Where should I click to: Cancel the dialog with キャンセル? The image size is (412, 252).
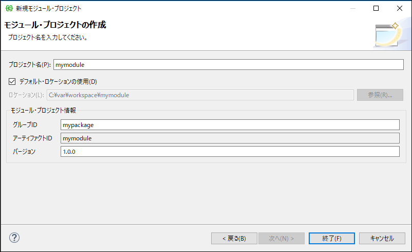381,238
